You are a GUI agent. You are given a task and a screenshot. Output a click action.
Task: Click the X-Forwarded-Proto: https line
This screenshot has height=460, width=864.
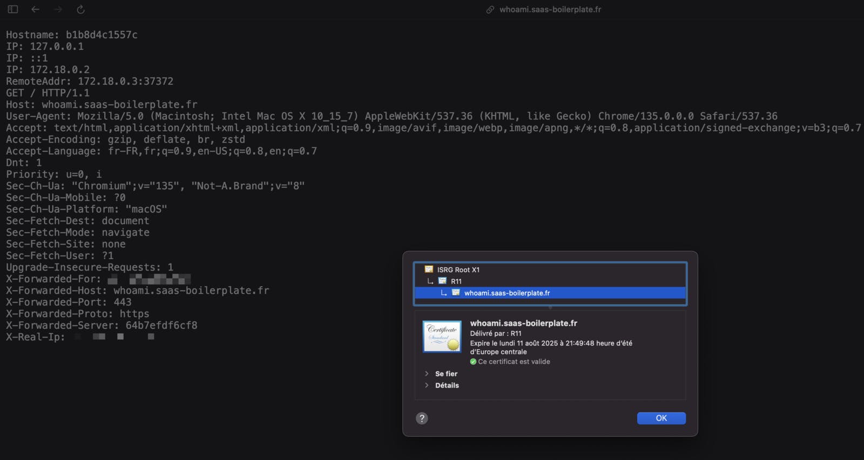pyautogui.click(x=78, y=314)
